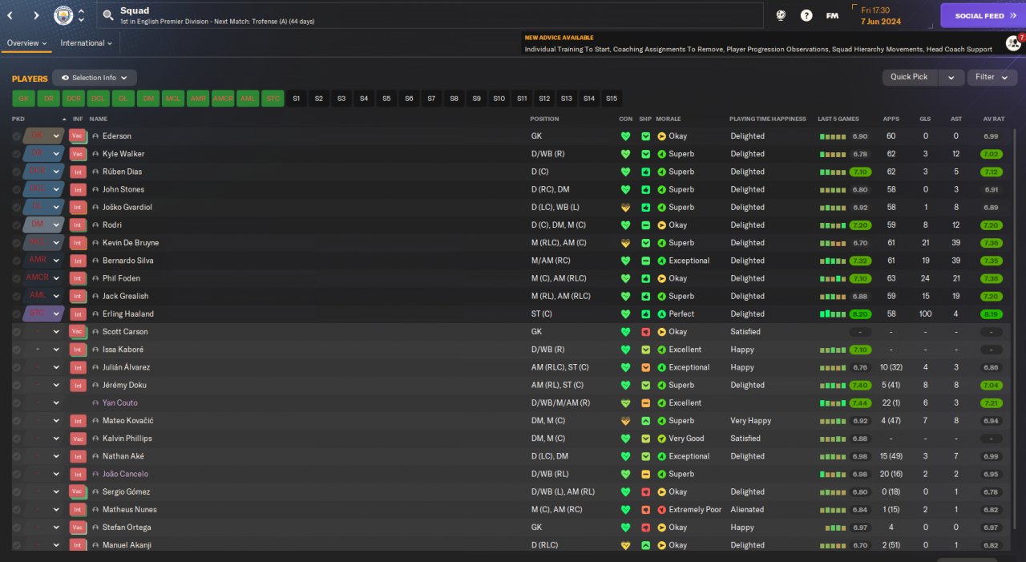Expand Kyle Walker's DR position dropdown
This screenshot has height=562, width=1026.
(x=56, y=154)
